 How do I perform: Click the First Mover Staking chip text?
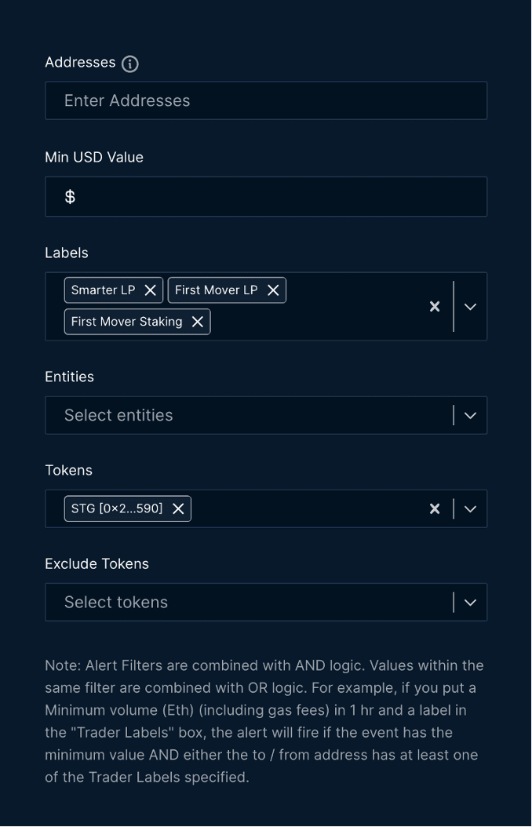(126, 322)
